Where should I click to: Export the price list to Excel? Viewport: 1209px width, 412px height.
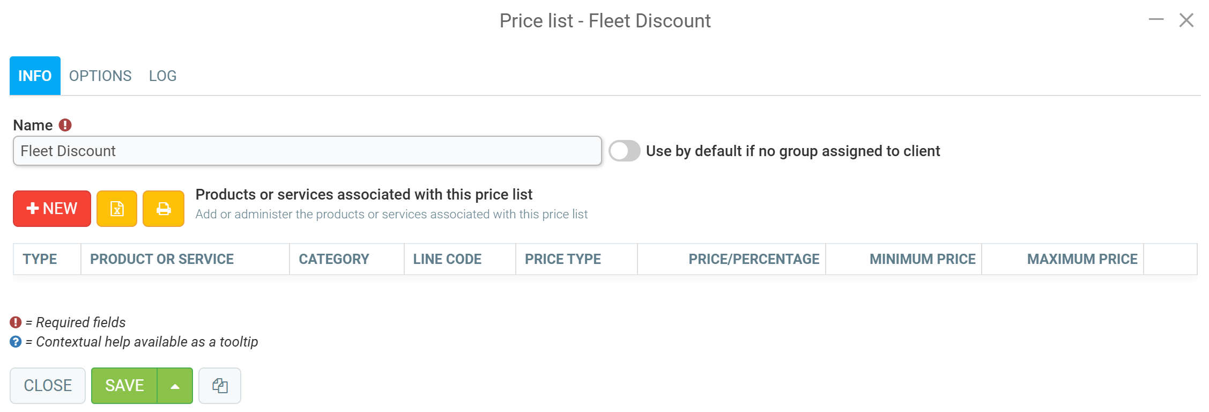coord(116,208)
